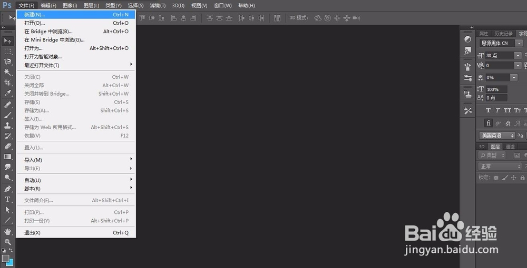Select the Horizontal Type tool
The width and height of the screenshot is (527, 268).
point(7,200)
